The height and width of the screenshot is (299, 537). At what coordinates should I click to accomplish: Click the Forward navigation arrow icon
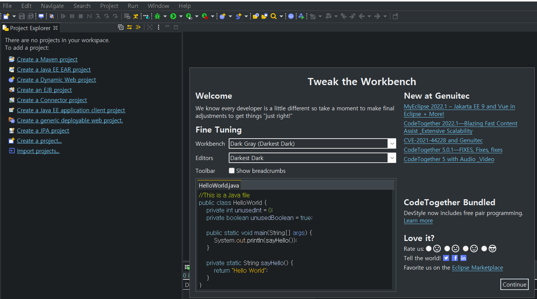pyautogui.click(x=377, y=16)
